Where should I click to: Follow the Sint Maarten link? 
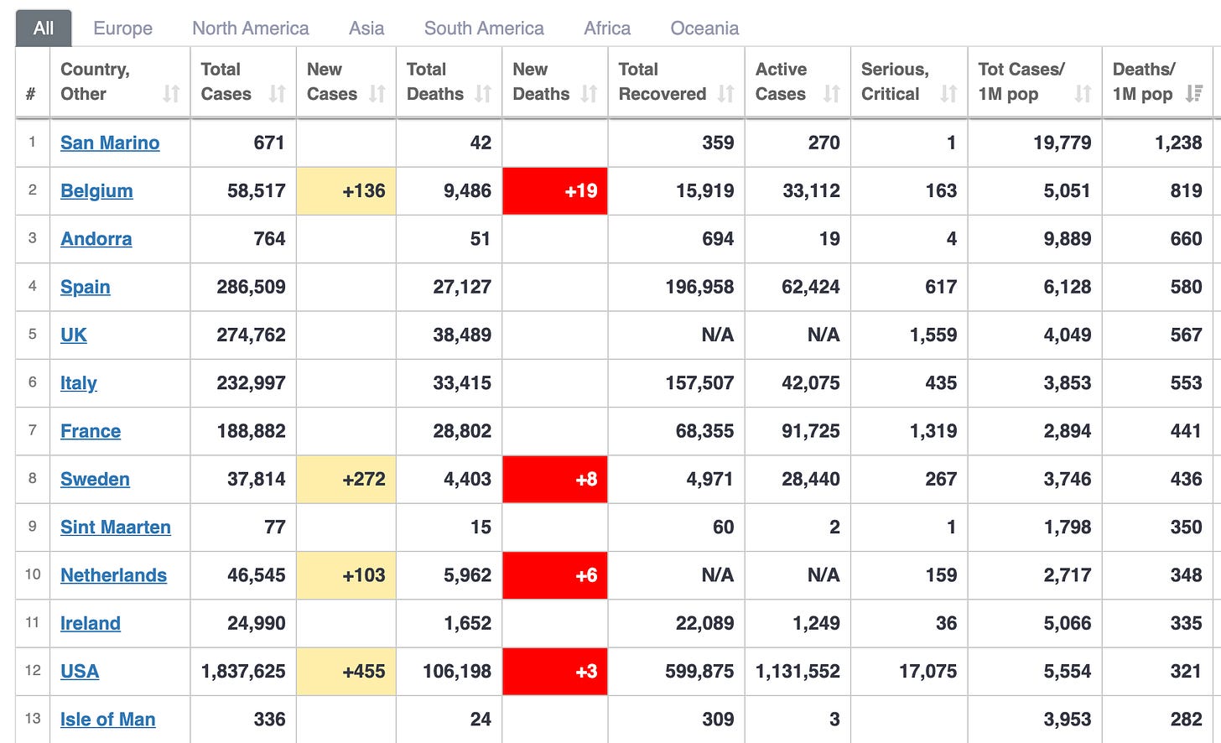pos(116,527)
